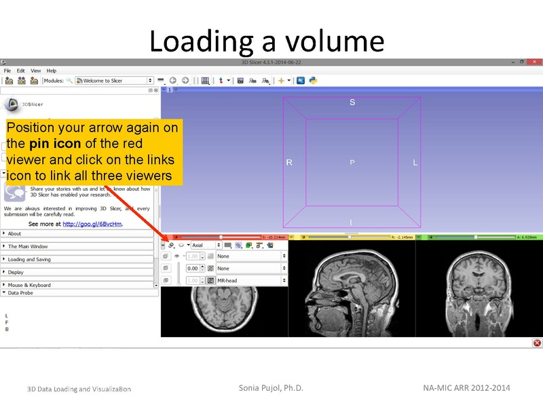Screen dimensions: 543x407
Task: Open the Edit menu
Action: pos(21,71)
